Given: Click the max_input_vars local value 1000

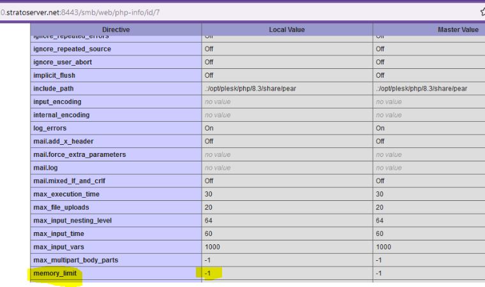Looking at the screenshot, I should point(212,246).
